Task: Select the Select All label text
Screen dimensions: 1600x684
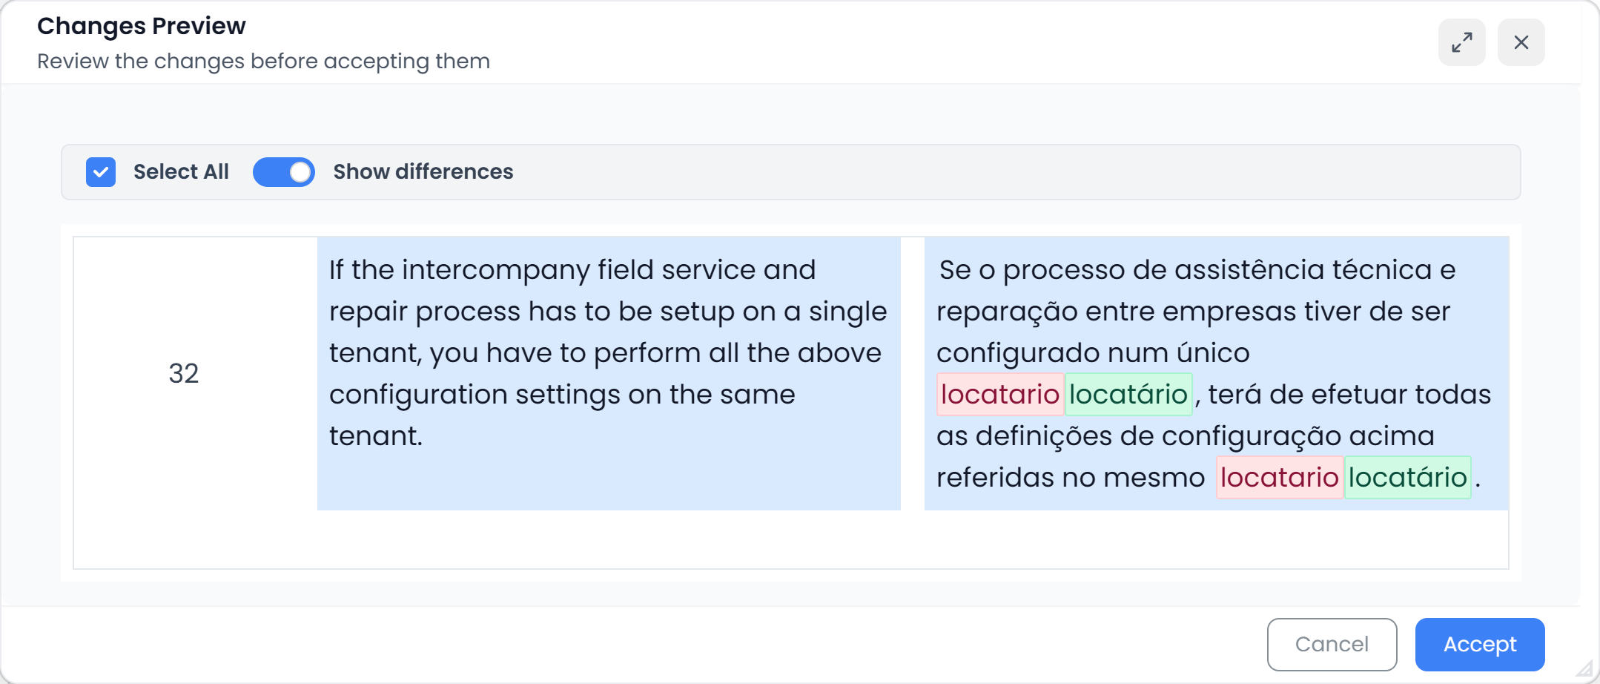Action: [x=181, y=171]
